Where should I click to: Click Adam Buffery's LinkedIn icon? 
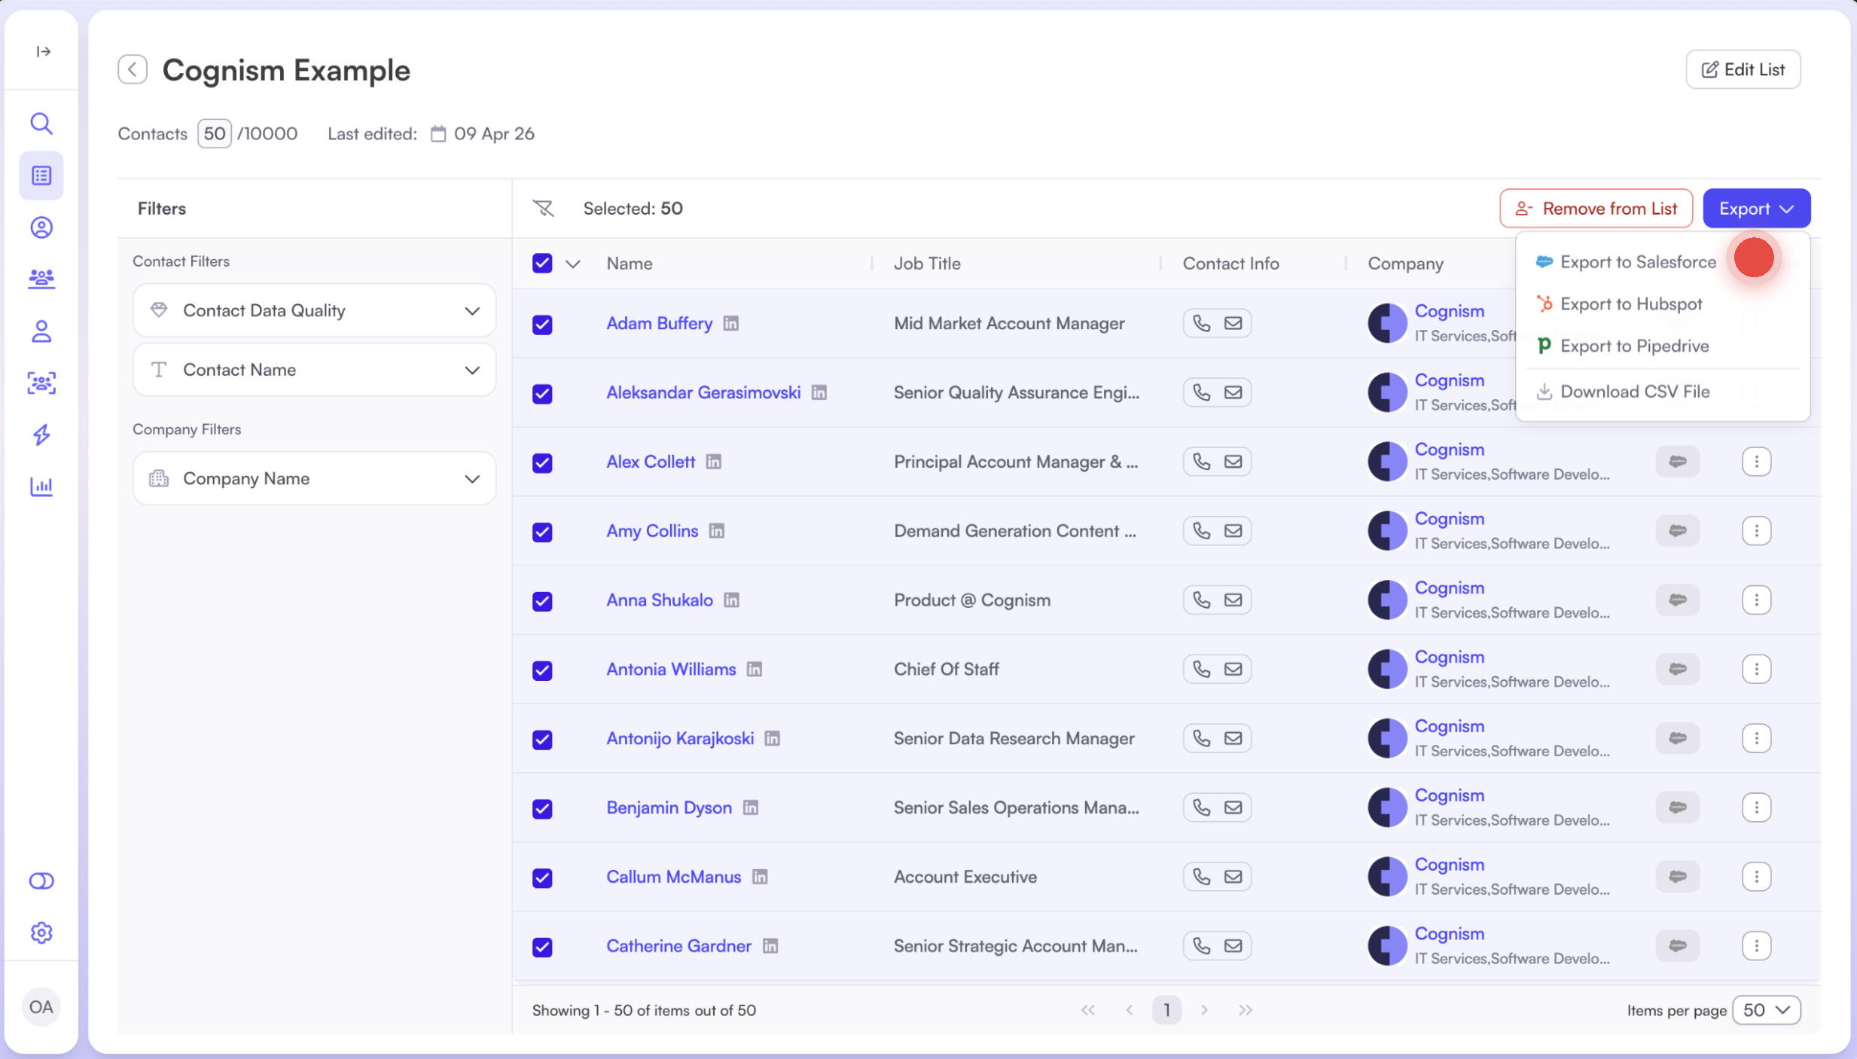coord(730,323)
